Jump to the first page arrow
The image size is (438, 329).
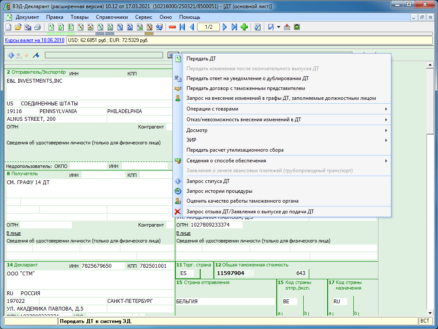182,27
